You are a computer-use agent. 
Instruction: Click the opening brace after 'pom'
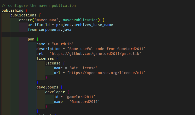pyautogui.click(x=38, y=39)
